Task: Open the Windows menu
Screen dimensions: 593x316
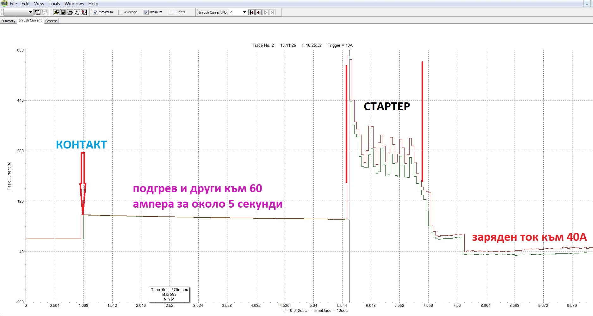Action: coord(74,4)
